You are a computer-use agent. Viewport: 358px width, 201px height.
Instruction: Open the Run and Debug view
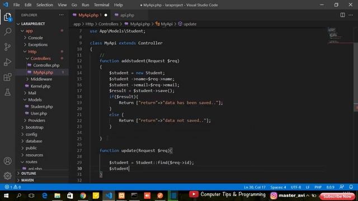(x=7, y=62)
